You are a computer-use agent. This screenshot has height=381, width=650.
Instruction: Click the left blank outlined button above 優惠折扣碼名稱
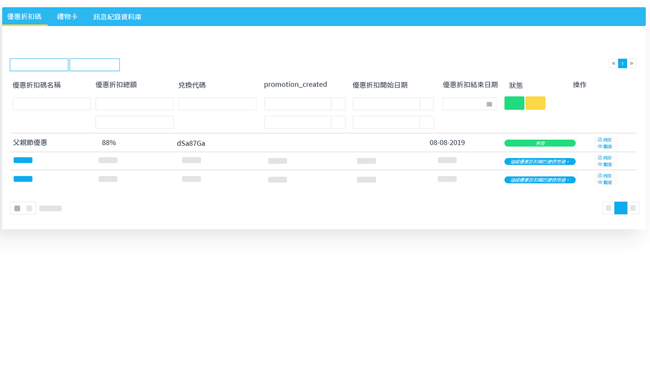(x=39, y=65)
